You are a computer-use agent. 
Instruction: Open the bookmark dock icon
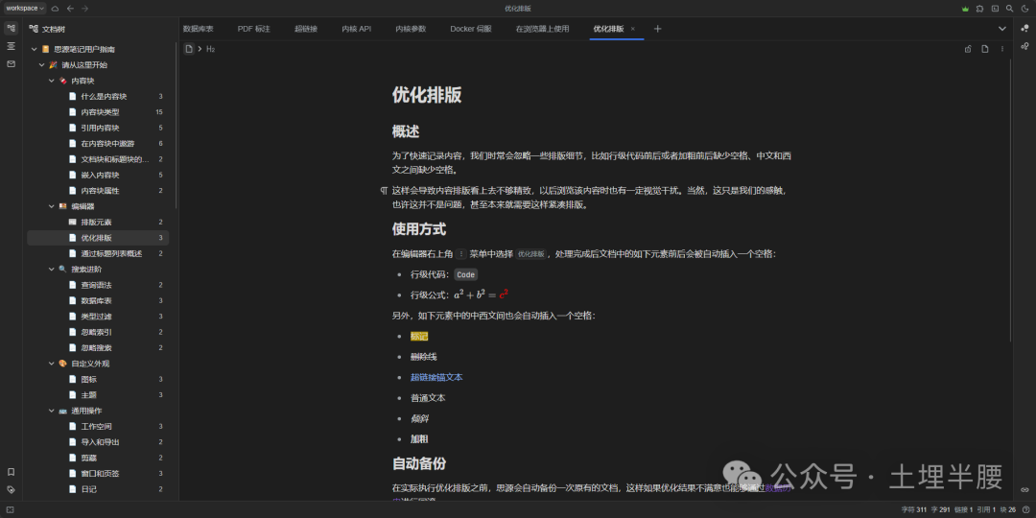pyautogui.click(x=11, y=472)
